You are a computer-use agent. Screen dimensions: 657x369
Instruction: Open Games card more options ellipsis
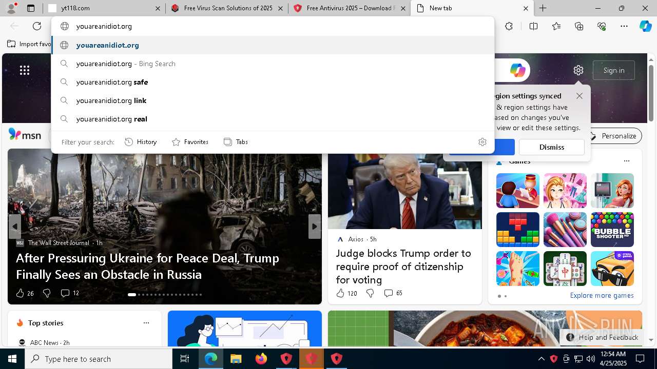coord(626,161)
